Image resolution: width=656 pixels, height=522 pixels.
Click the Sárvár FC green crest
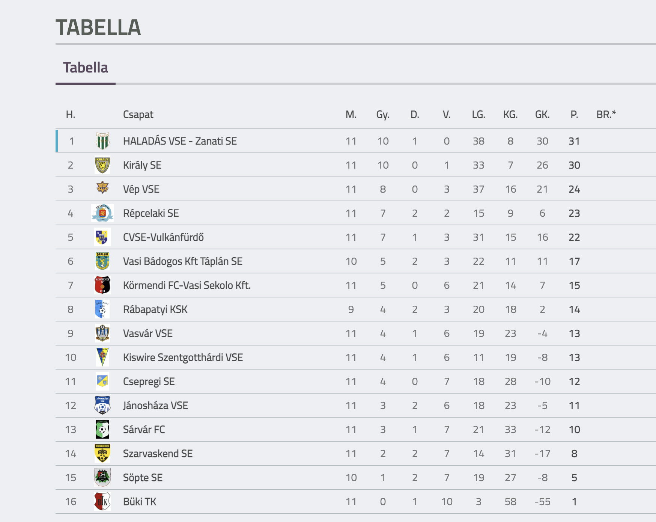click(x=102, y=429)
